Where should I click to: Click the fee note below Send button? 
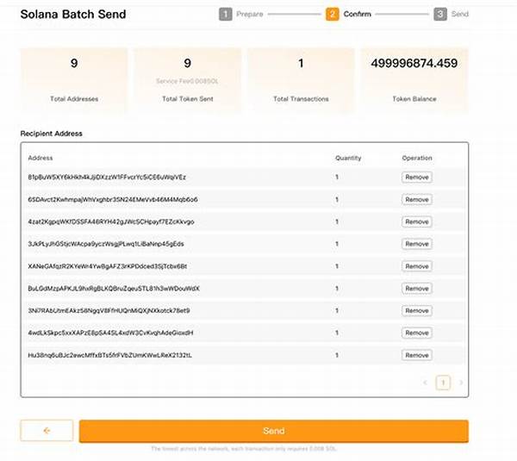pyautogui.click(x=244, y=449)
